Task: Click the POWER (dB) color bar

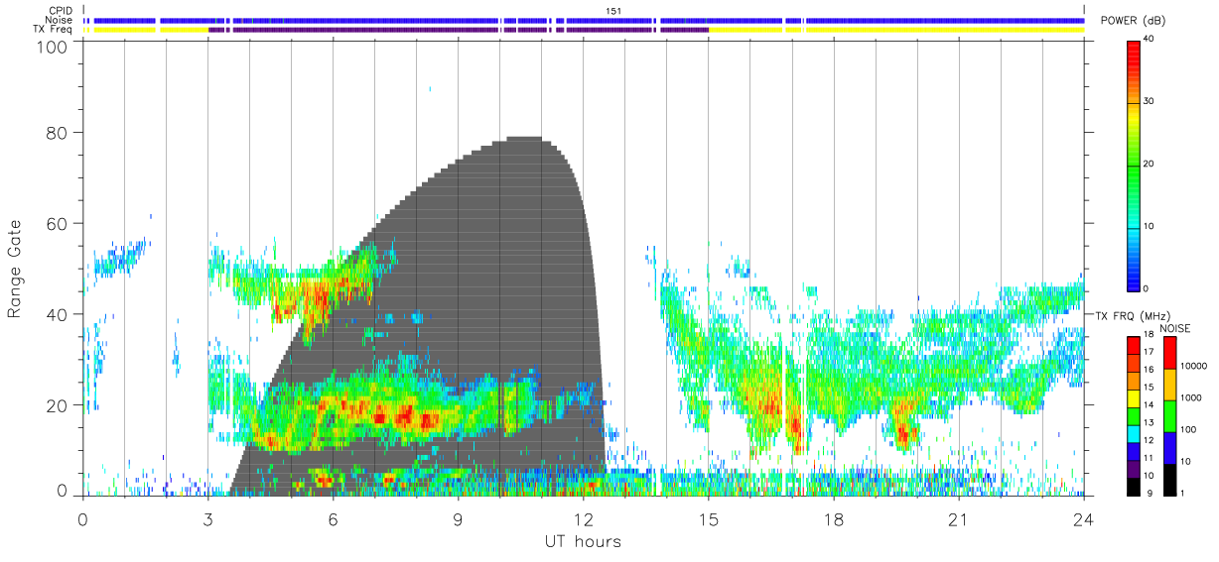Action: (1135, 165)
